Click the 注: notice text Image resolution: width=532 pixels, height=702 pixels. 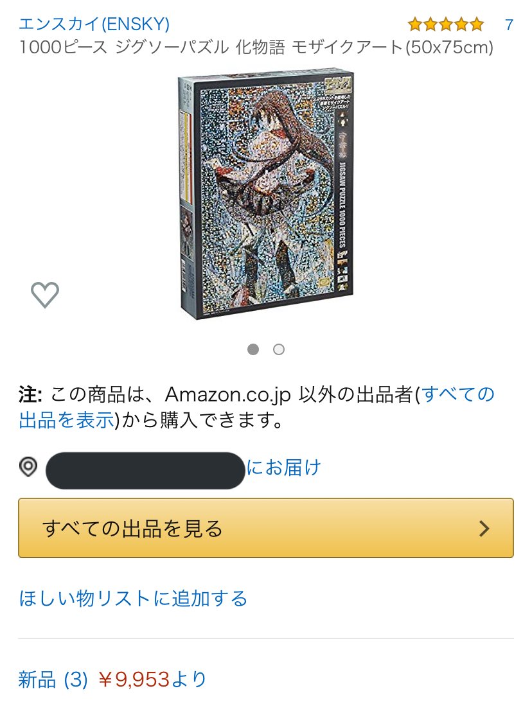(x=30, y=394)
